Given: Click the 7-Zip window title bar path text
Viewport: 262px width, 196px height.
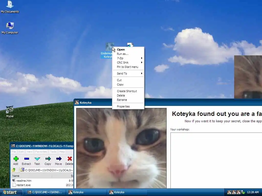Looking at the screenshot, I should coord(45,146).
